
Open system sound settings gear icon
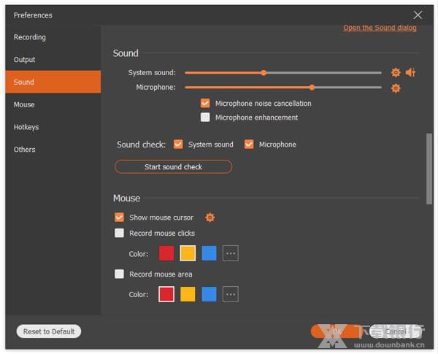coord(396,72)
